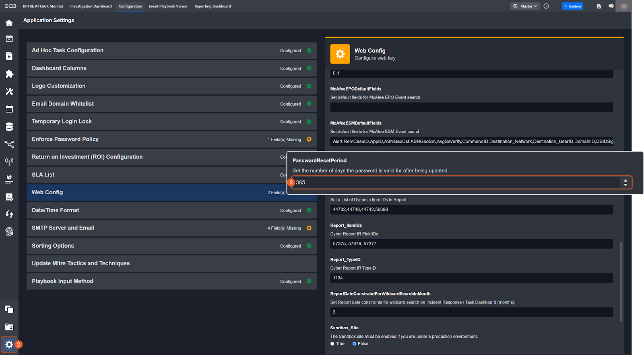
Task: Click the chat message icon in top bar
Action: pos(611,6)
